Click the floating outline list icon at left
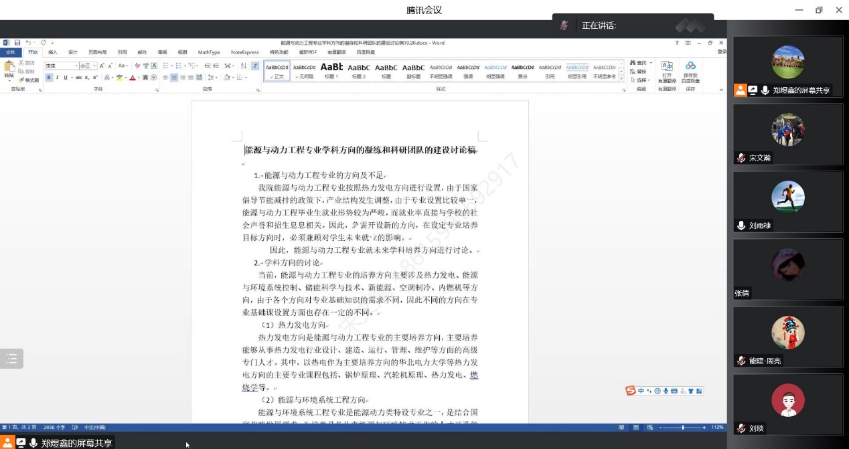 coord(11,359)
